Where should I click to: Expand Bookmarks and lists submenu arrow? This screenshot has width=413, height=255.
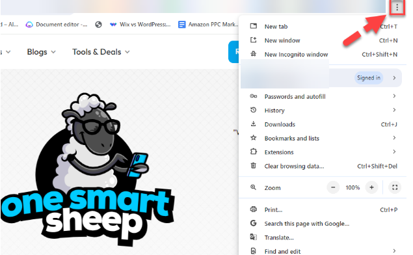click(x=394, y=138)
